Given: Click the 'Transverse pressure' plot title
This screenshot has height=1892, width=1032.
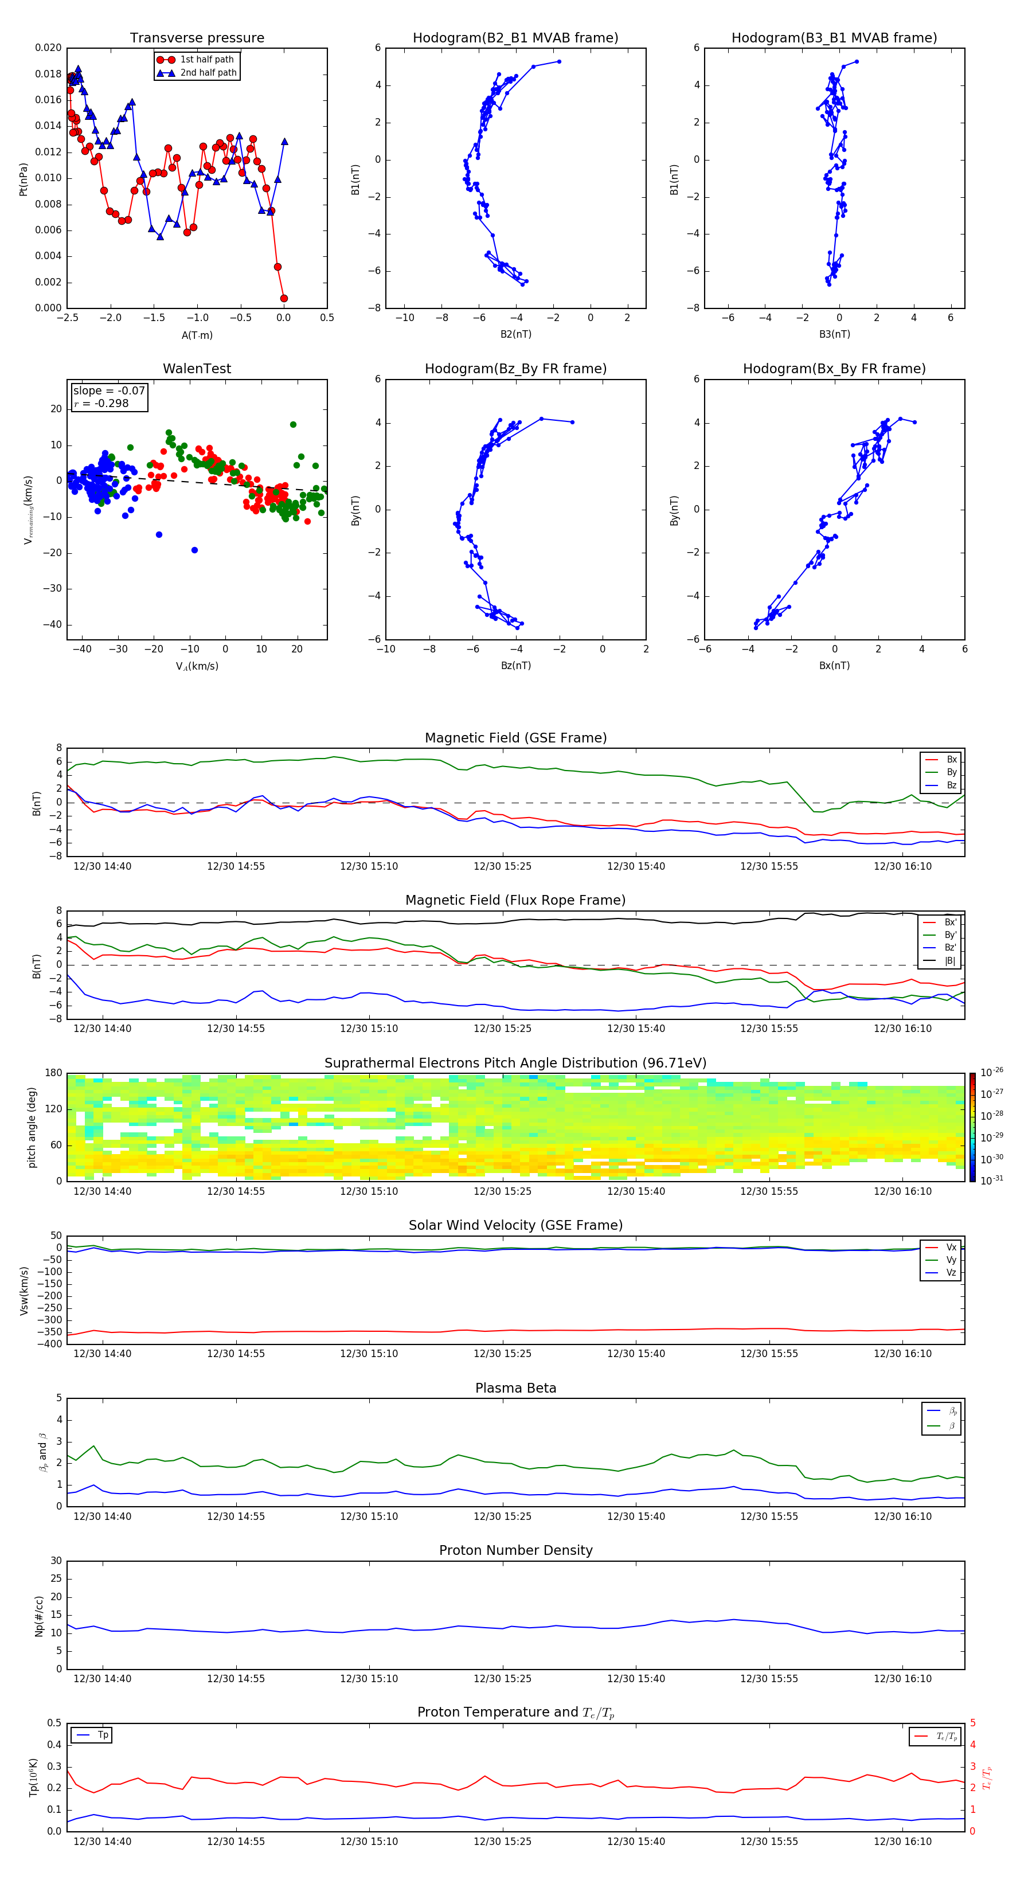Looking at the screenshot, I should tap(197, 38).
